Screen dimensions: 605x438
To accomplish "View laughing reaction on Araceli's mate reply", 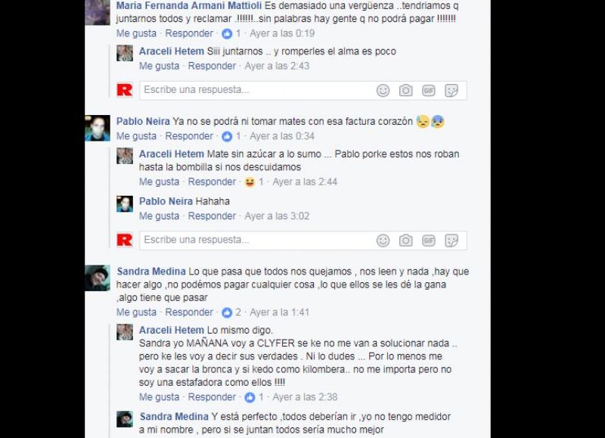I will coord(254,182).
